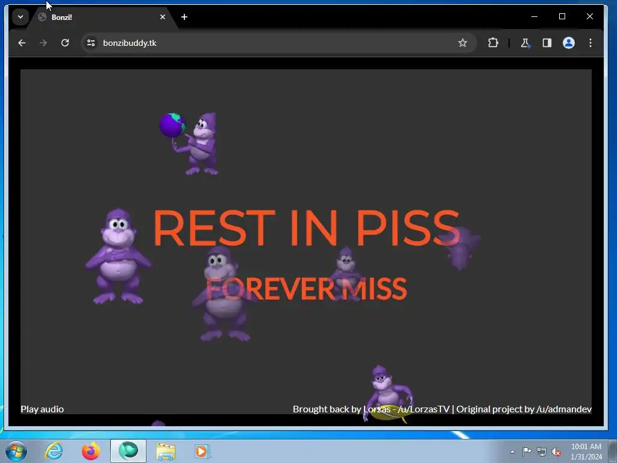Viewport: 617px width, 463px height.
Task: Minimize the browser window
Action: click(534, 16)
